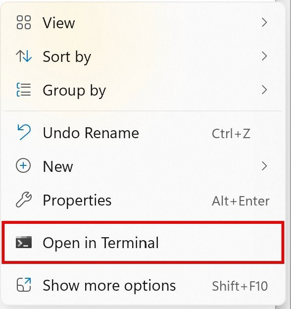Screen dimensions: 291x309
Task: Click the Group by list icon
Action: 24,90
